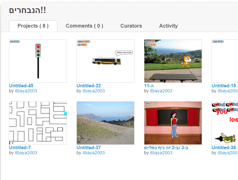Click the Untitled-7 title link
238x180 pixels.
pyautogui.click(x=20, y=148)
